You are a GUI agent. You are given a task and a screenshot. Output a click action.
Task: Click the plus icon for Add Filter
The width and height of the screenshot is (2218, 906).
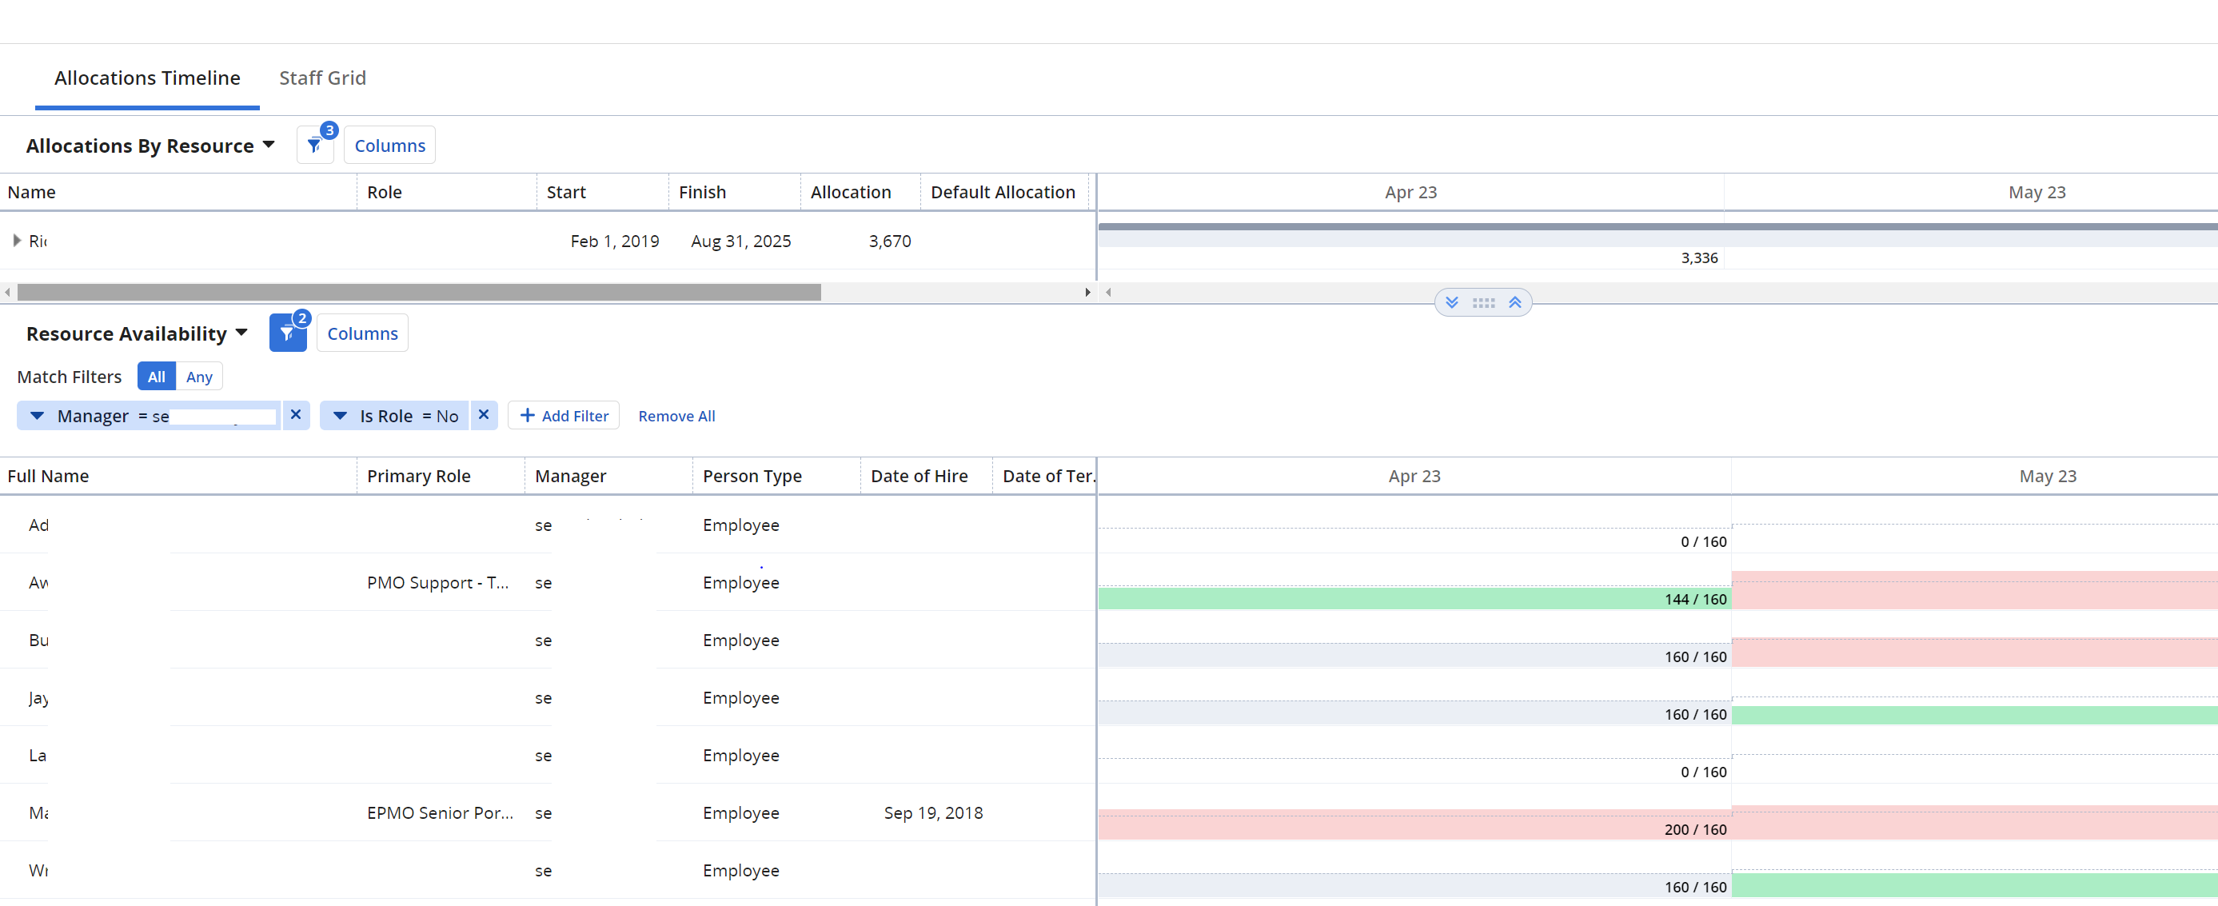click(528, 415)
